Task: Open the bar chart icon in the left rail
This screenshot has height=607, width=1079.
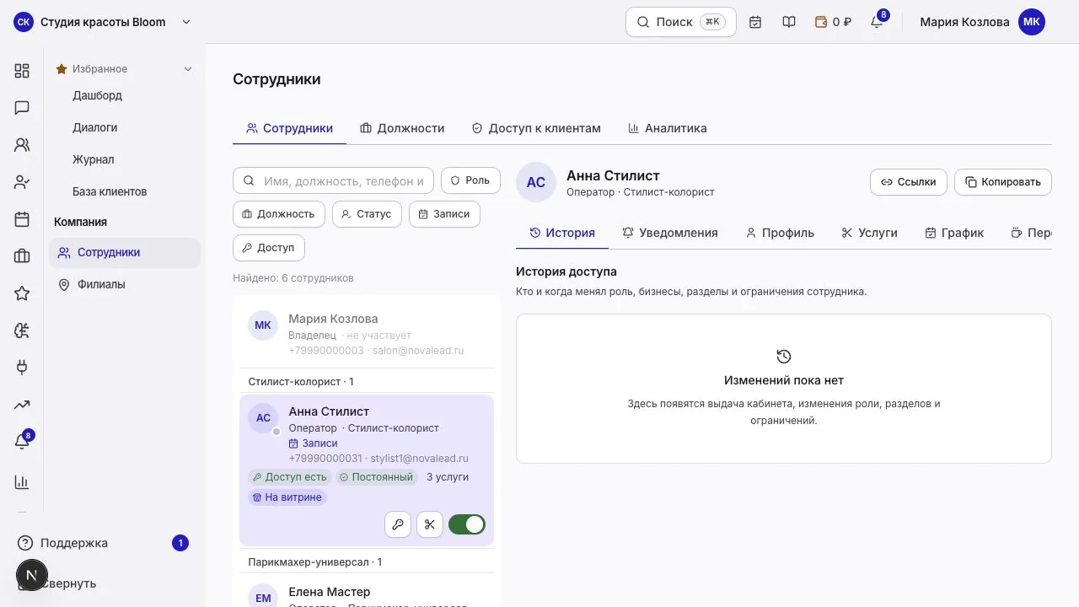Action: point(22,482)
